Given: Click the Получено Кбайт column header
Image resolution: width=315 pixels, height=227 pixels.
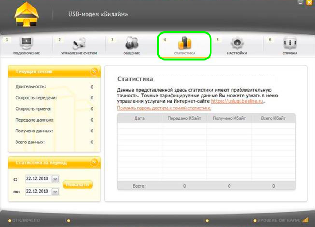Looking at the screenshot, I should pyautogui.click(x=229, y=118).
